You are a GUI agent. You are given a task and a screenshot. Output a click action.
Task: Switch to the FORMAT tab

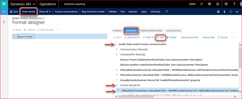click(117, 31)
